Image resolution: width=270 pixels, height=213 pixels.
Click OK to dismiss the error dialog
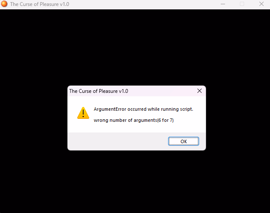183,141
